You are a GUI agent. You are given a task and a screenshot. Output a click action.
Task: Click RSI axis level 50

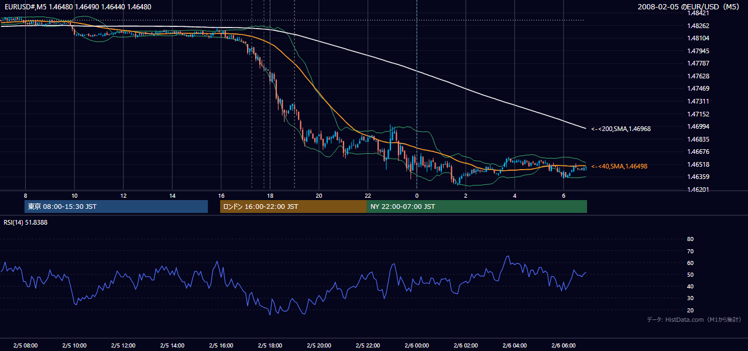coord(690,274)
